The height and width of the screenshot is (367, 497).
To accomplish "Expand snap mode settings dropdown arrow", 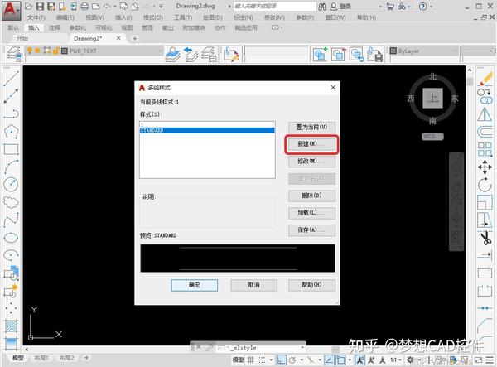I will pos(271,360).
